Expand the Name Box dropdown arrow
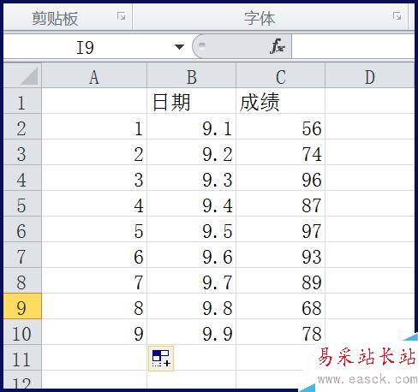The image size is (418, 392). click(x=179, y=46)
